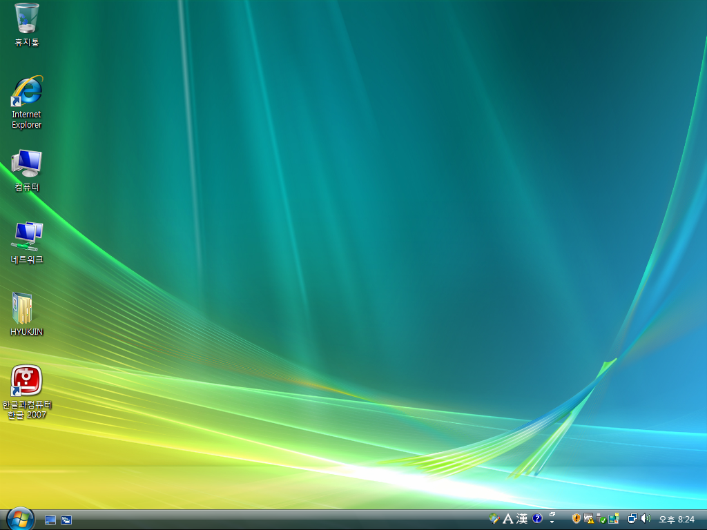Screen dimensions: 707x530
Task: Select the Network (네트워크) desktop icon
Action: point(27,244)
